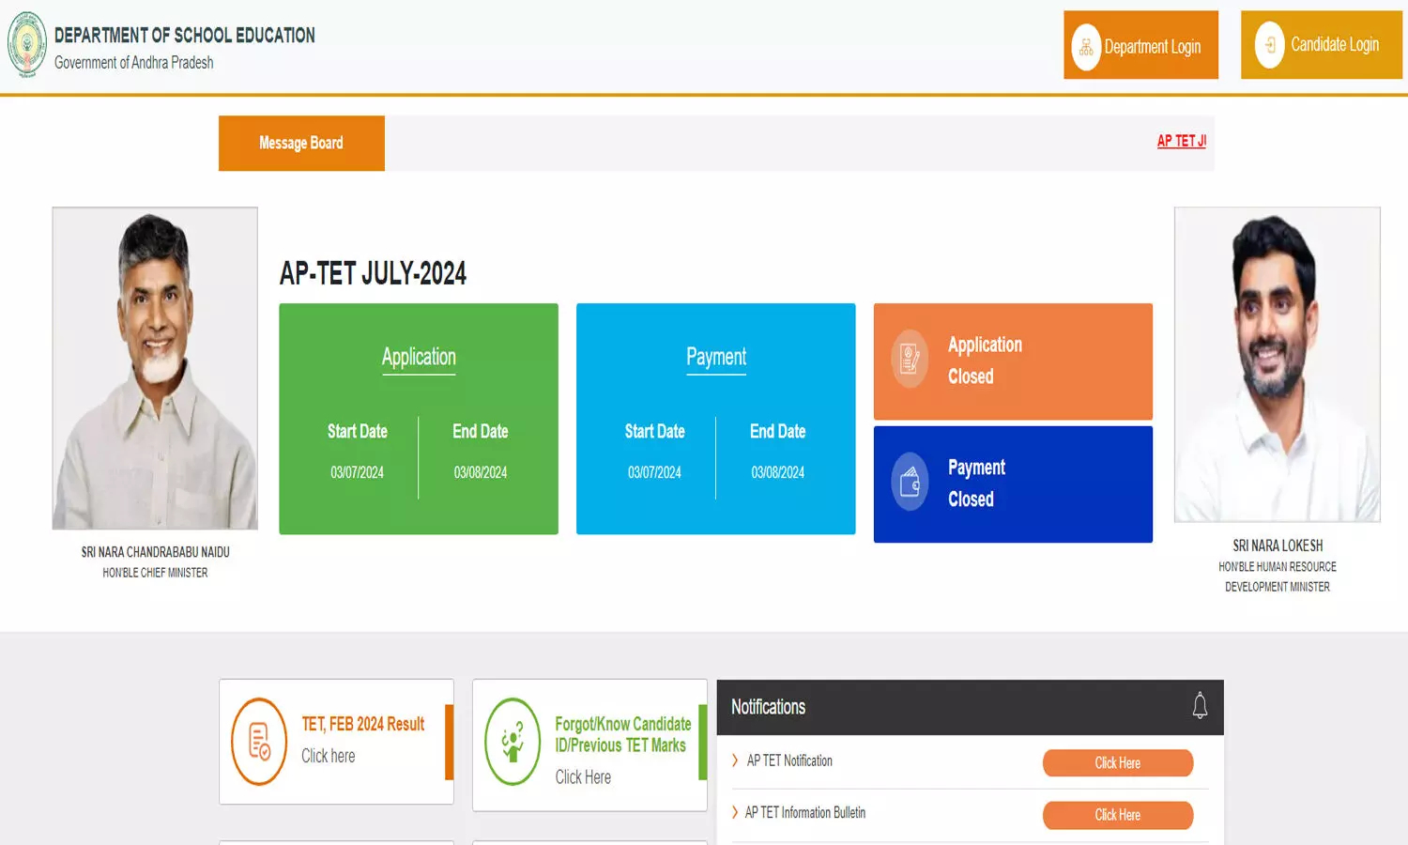Screen dimensions: 1408x845
Task: Click the Chief Minister's portrait photo
Action: pyautogui.click(x=155, y=368)
